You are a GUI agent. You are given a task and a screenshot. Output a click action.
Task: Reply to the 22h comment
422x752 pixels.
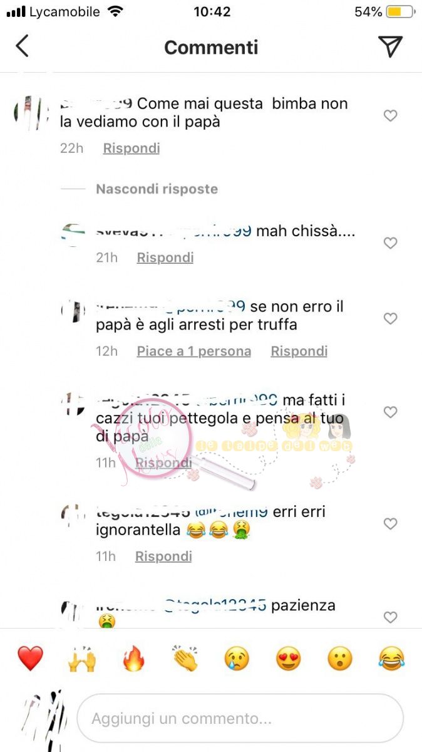point(131,149)
